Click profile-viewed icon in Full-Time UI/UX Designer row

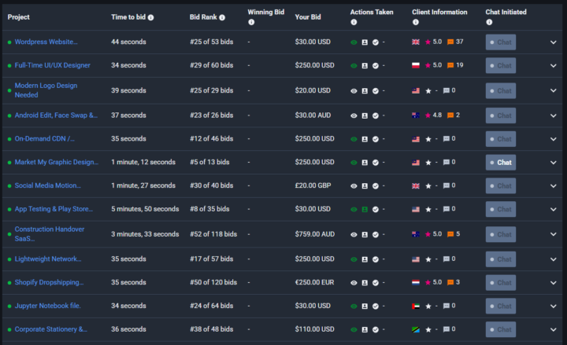tap(365, 66)
